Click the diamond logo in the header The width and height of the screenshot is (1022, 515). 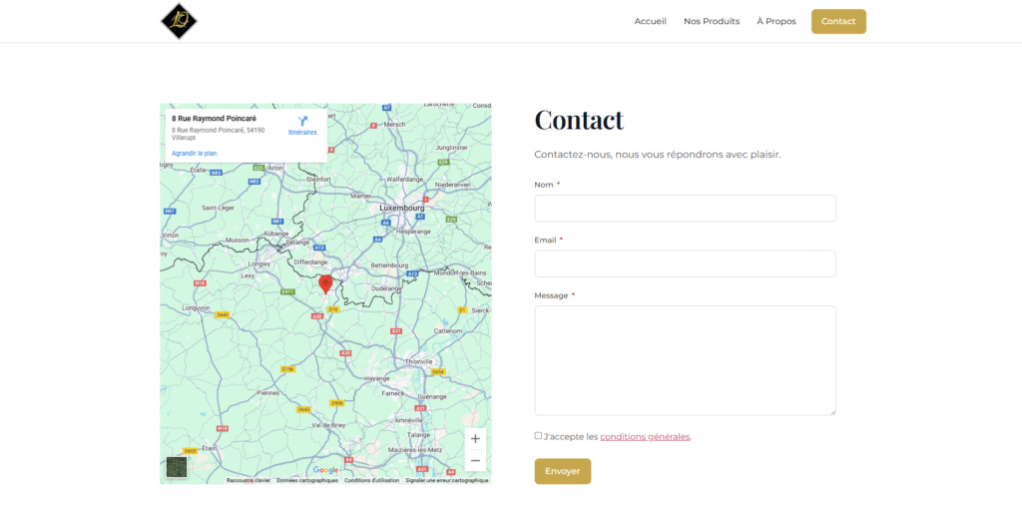[x=179, y=21]
